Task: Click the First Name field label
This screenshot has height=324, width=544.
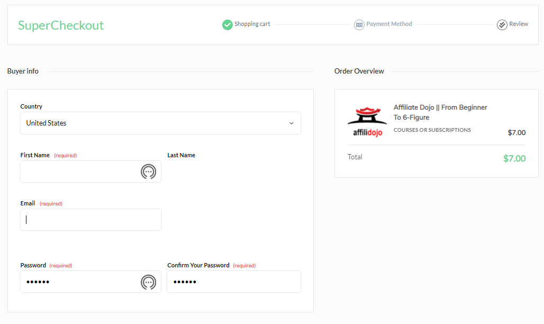Action: pyautogui.click(x=35, y=155)
